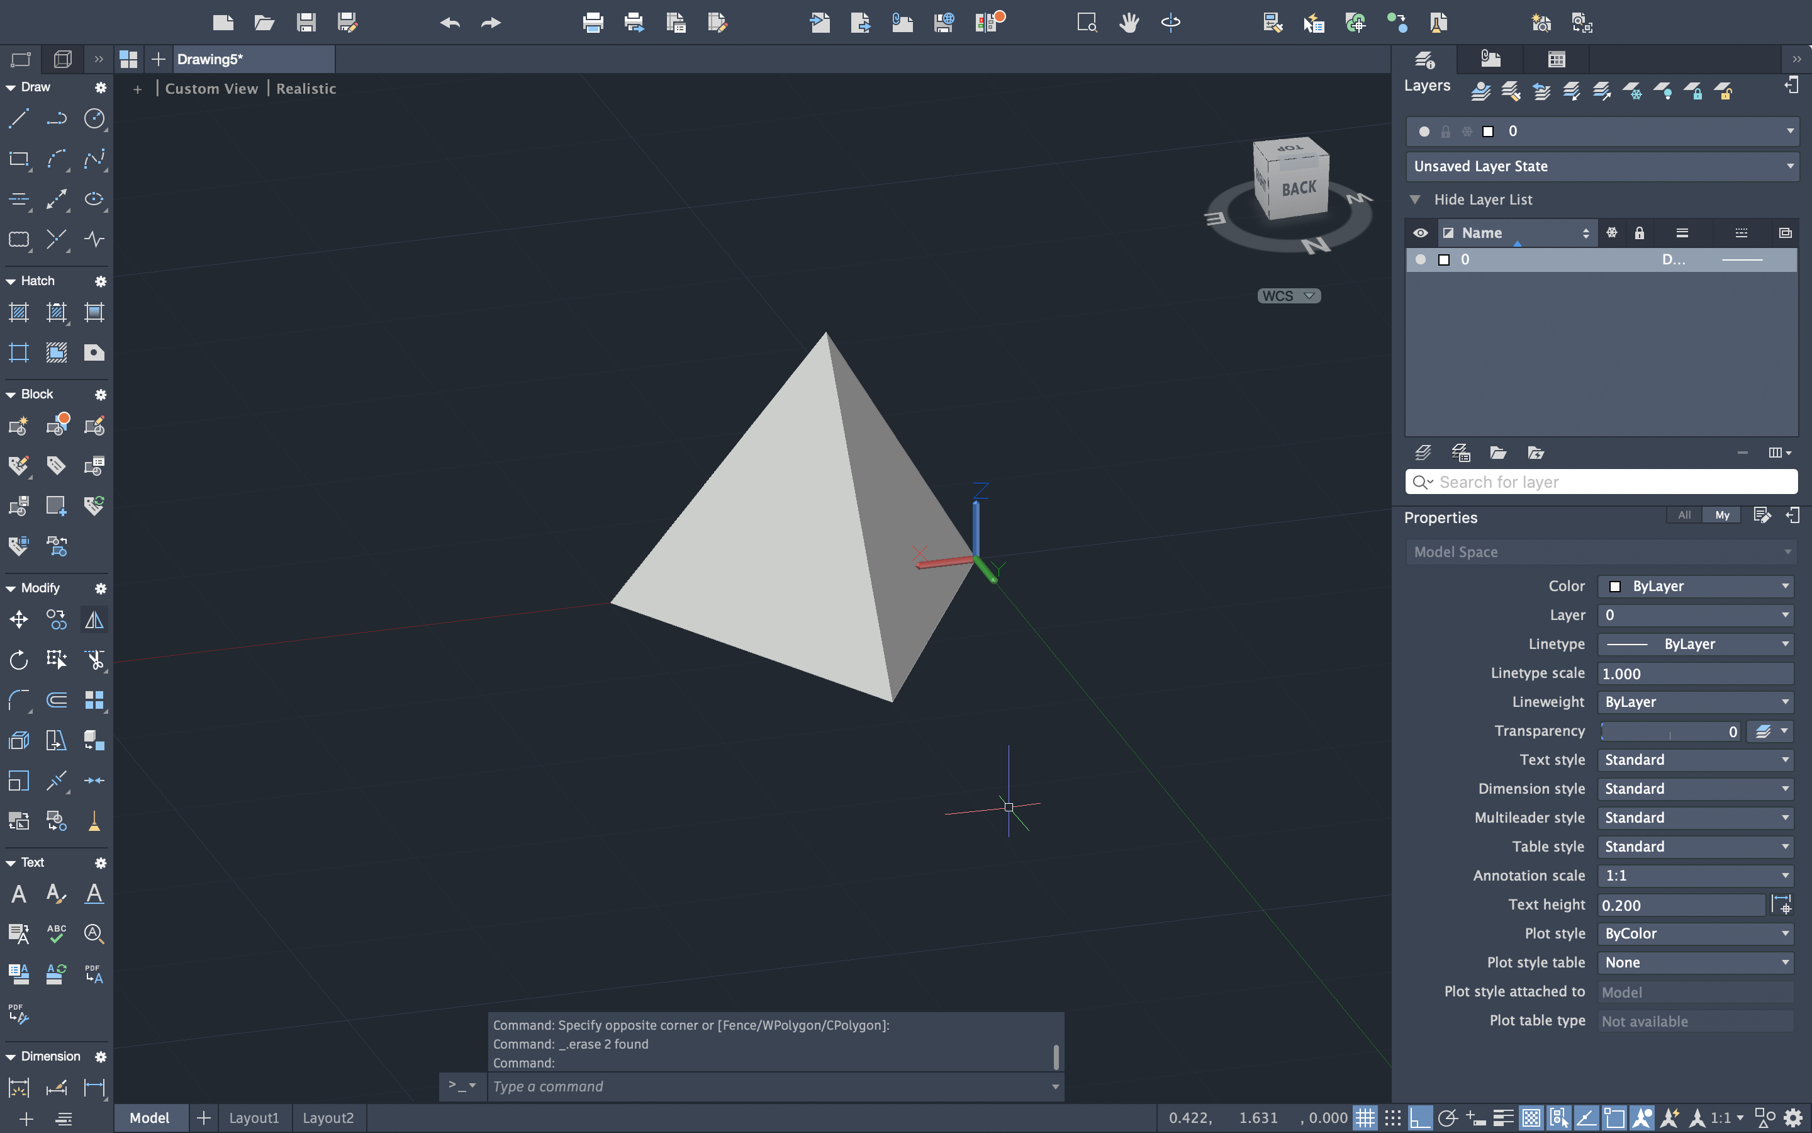Open the Plot style table dropdown
This screenshot has width=1812, height=1133.
(x=1696, y=962)
